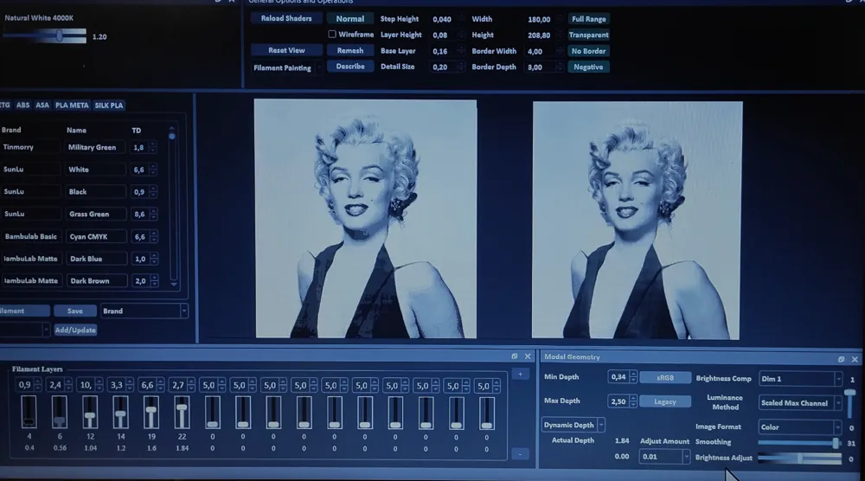Select the Dark Blue filament name
The height and width of the screenshot is (481, 865).
pos(95,258)
